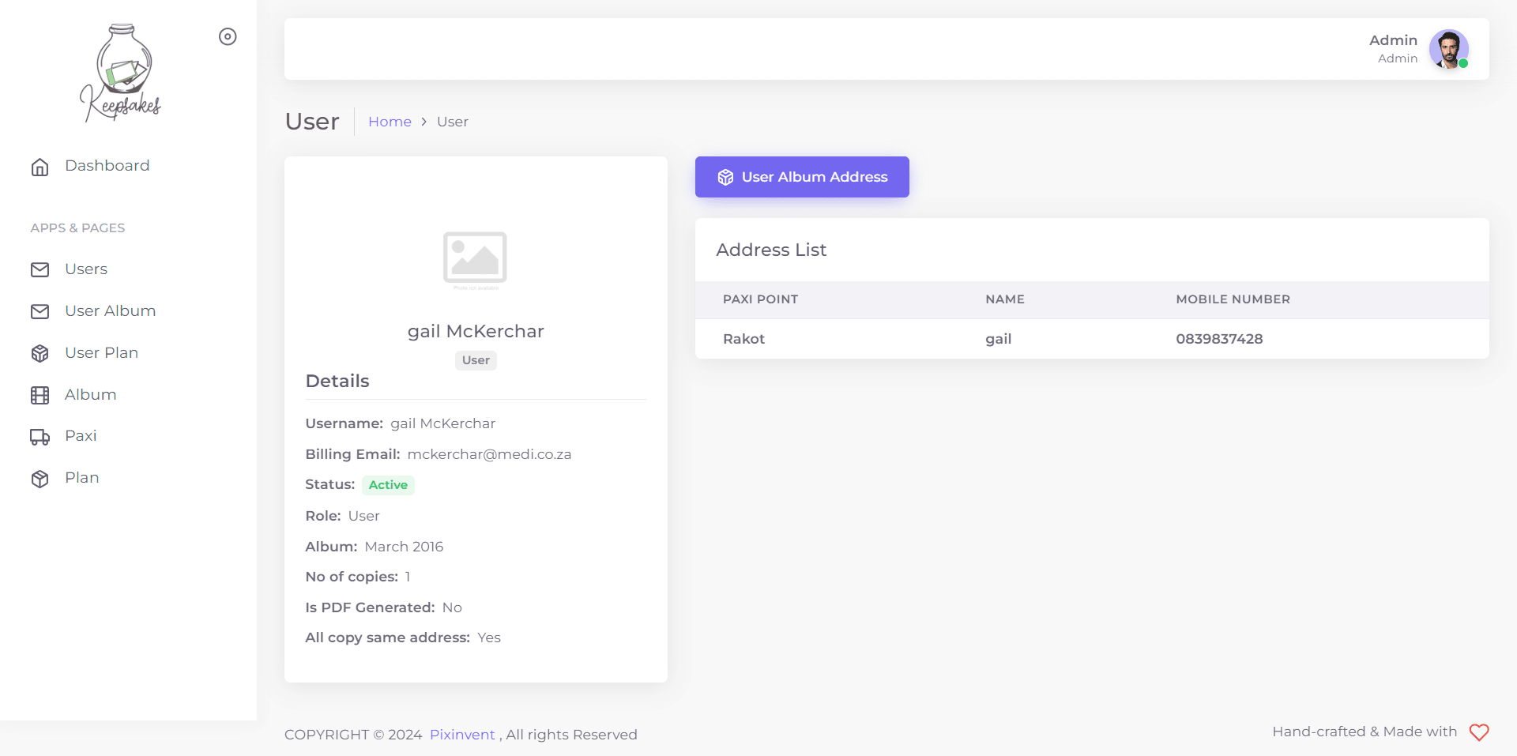
Task: Follow the Home breadcrumb link
Action: (x=390, y=122)
